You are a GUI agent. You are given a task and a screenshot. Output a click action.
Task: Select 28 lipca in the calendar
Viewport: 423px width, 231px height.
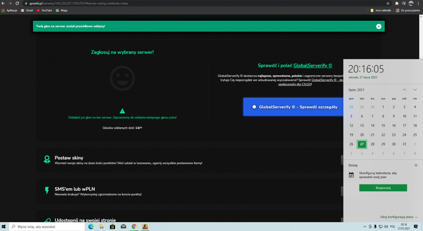point(372,144)
